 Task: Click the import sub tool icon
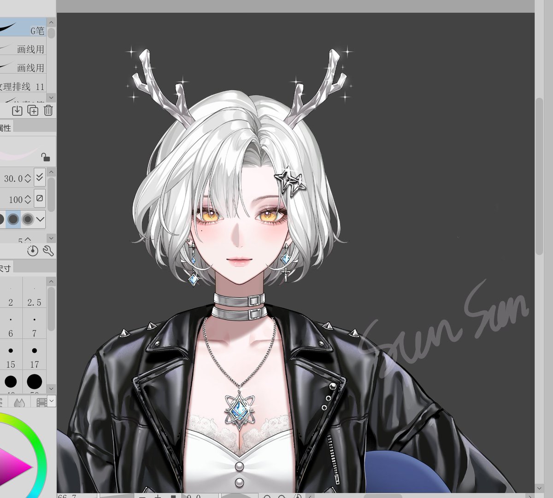click(17, 110)
